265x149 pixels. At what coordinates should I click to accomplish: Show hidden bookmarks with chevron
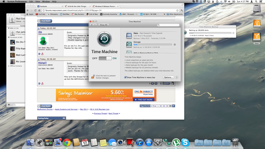click(x=164, y=14)
